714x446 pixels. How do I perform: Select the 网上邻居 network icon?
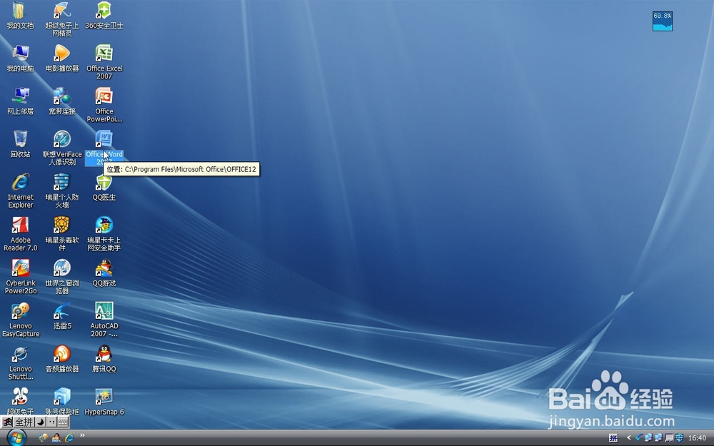[x=20, y=101]
